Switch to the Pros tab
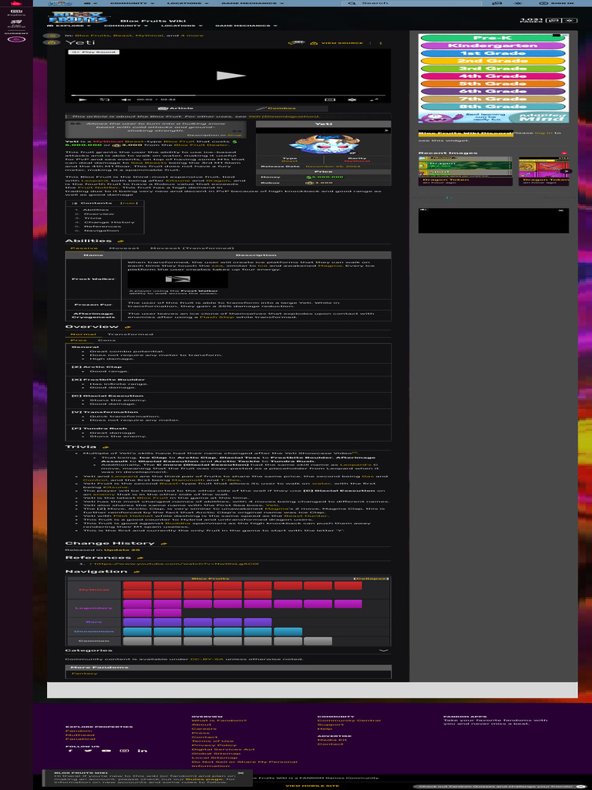 (79, 340)
